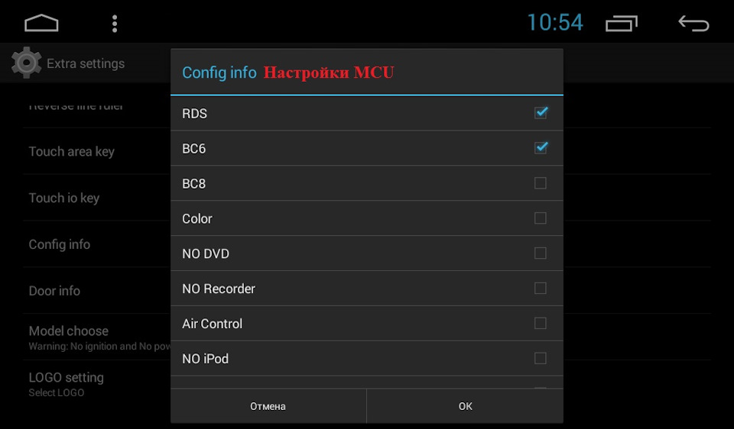Image resolution: width=734 pixels, height=429 pixels.
Task: Tap the Touch io key entry
Action: click(64, 198)
